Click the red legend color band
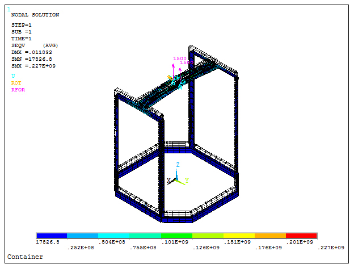Image resolution: width=354 pixels, height=268 pixels. [301, 236]
